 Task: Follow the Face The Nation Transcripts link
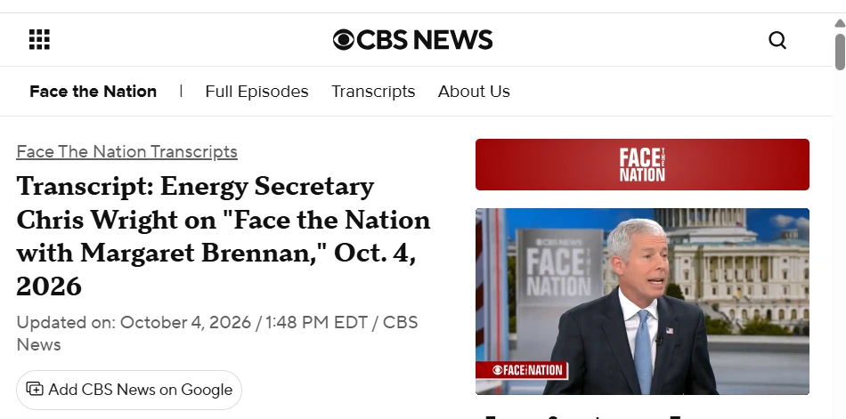126,151
